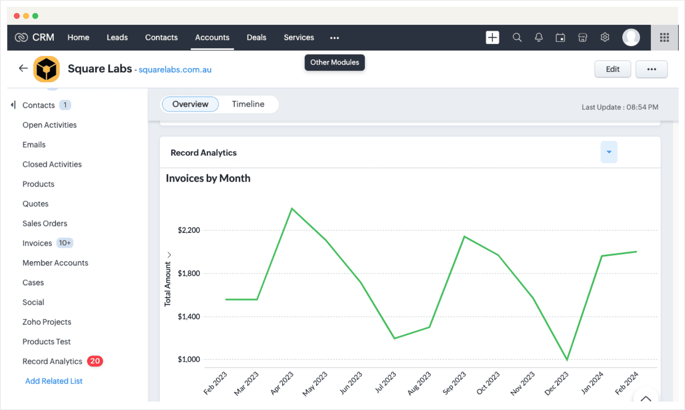Click the Last Update 08:54 PM text
This screenshot has height=410, width=685.
point(620,107)
